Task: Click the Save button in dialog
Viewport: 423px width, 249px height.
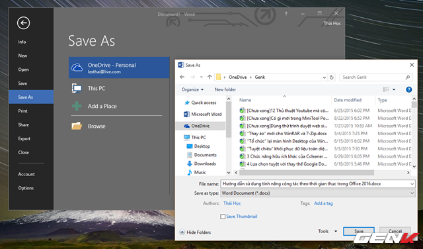Action: 358,231
